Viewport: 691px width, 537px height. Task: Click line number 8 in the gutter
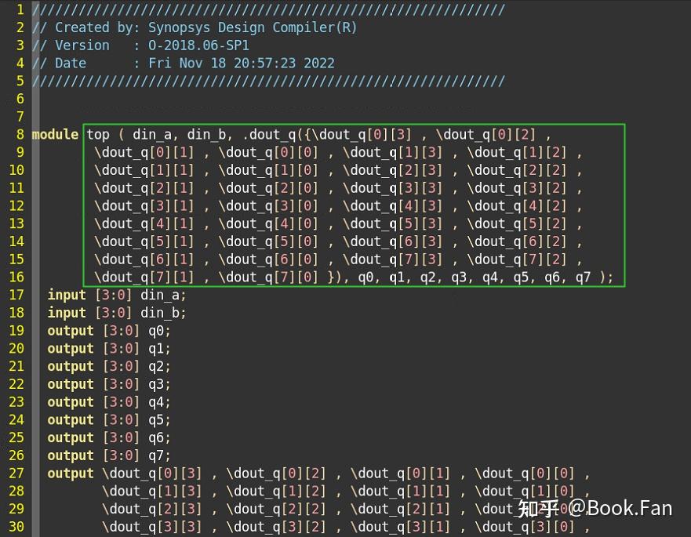[x=20, y=134]
